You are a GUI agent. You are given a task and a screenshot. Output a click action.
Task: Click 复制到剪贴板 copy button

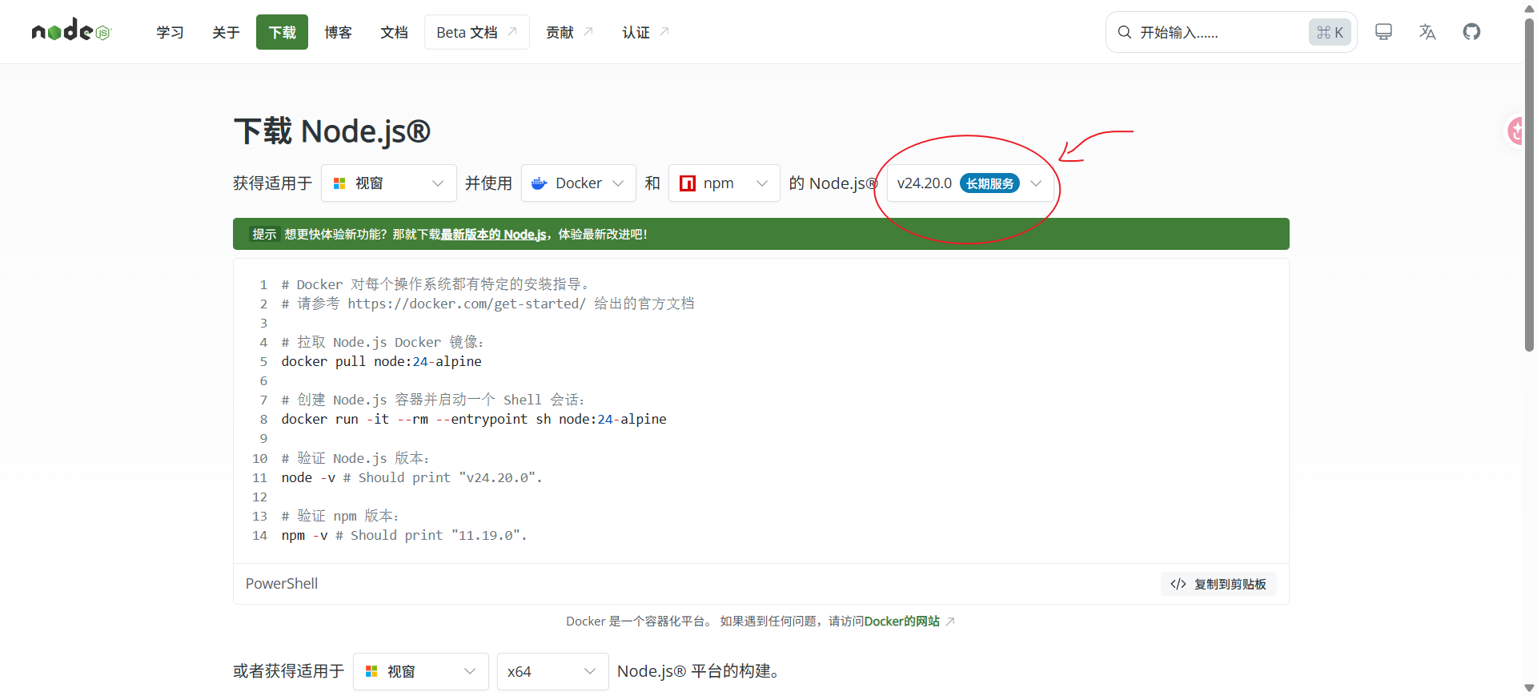1218,584
